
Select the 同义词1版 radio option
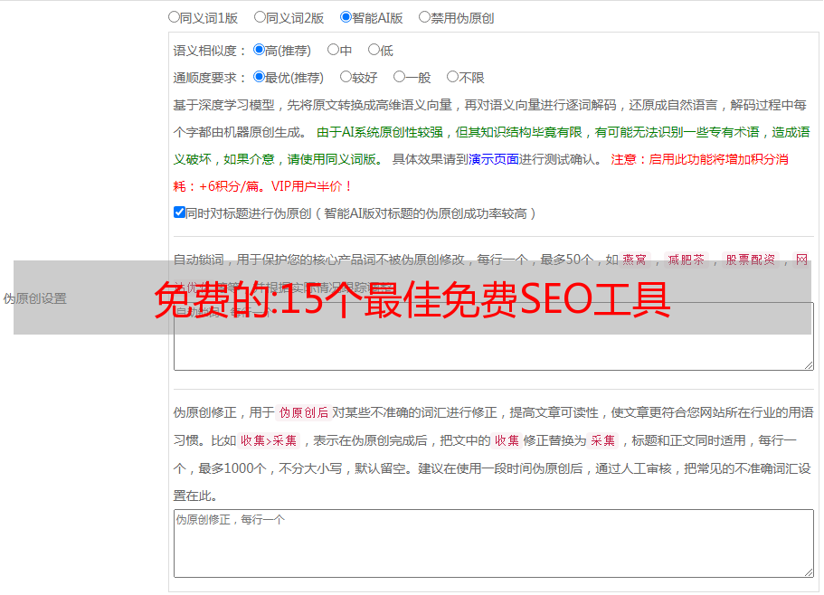pyautogui.click(x=174, y=17)
